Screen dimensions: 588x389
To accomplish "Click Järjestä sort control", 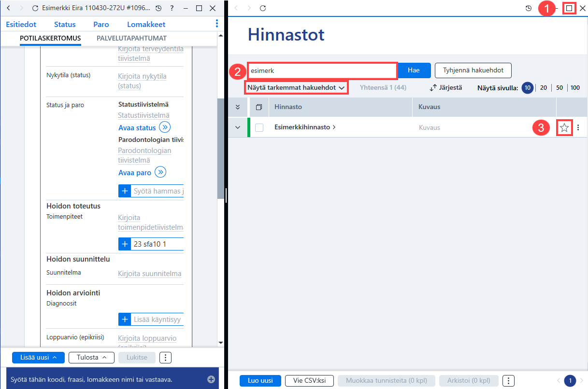I will click(445, 88).
